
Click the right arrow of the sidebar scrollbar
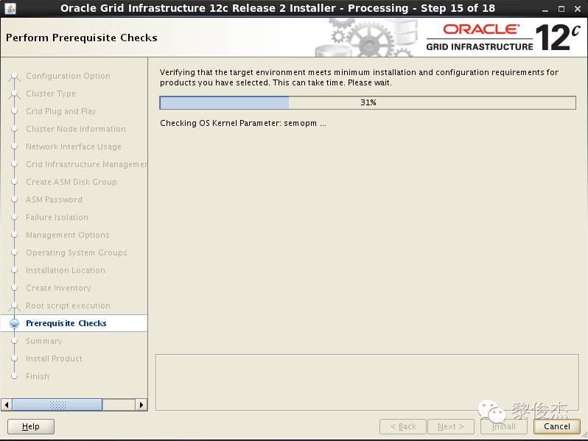point(141,405)
